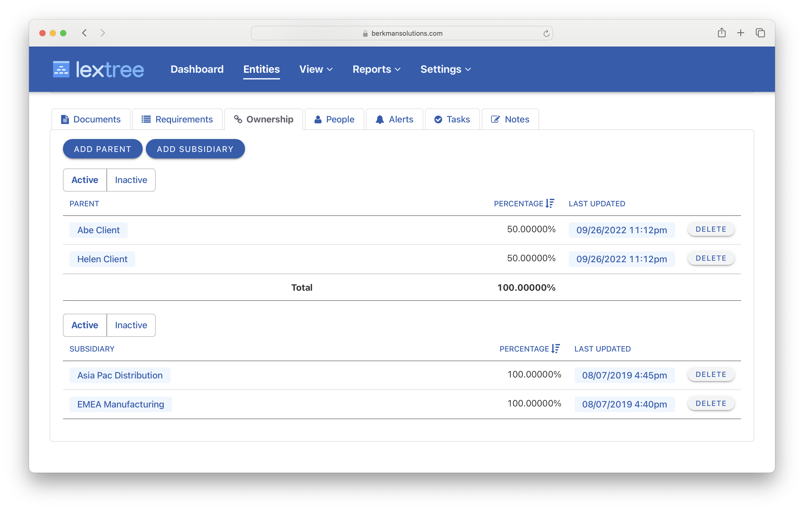This screenshot has width=804, height=511.
Task: Open the Reports dropdown menu
Action: (376, 69)
